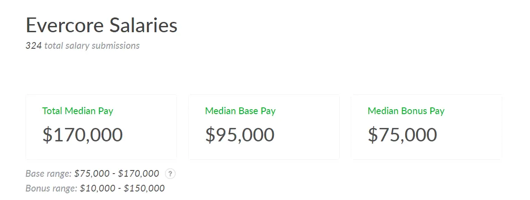Click the "Base range:" label text

(x=49, y=174)
